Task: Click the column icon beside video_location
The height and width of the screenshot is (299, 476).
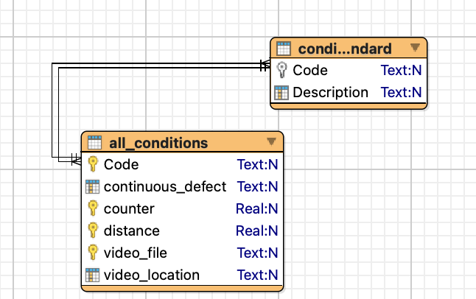Action: click(x=92, y=275)
